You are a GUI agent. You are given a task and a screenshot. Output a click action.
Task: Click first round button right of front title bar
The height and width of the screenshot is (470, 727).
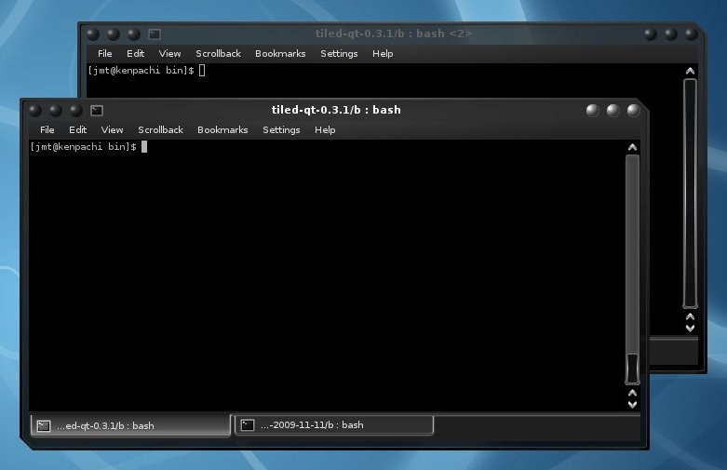[x=593, y=111]
